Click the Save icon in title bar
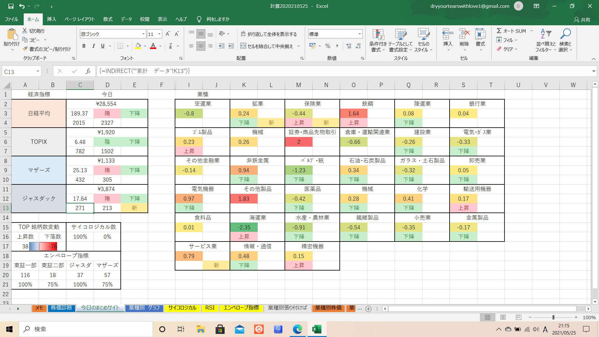Viewport: 599px width, 337px height. tap(11, 6)
